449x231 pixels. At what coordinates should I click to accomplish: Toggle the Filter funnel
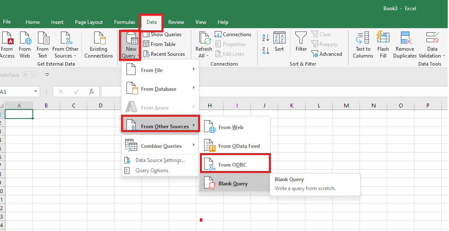(301, 42)
